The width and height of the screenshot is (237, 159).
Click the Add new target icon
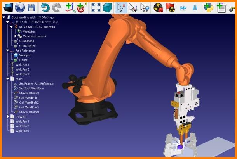coord(82,7)
